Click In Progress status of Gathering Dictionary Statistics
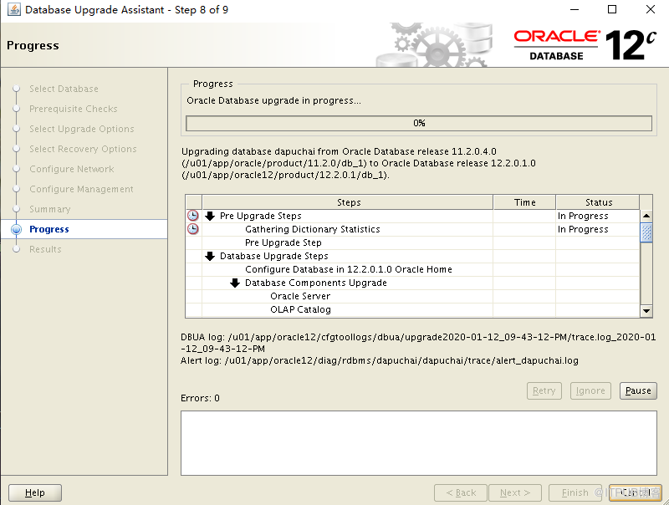 point(583,229)
